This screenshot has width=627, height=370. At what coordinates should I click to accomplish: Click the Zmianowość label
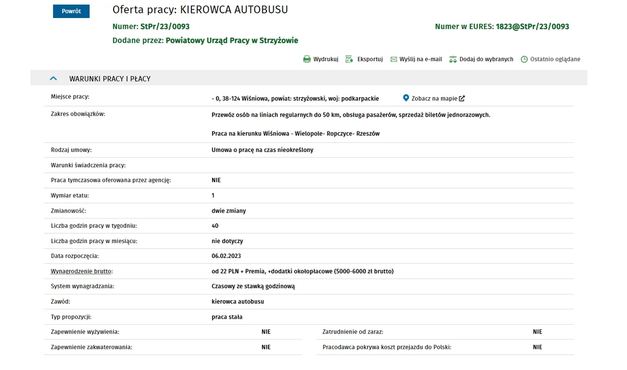coord(68,211)
